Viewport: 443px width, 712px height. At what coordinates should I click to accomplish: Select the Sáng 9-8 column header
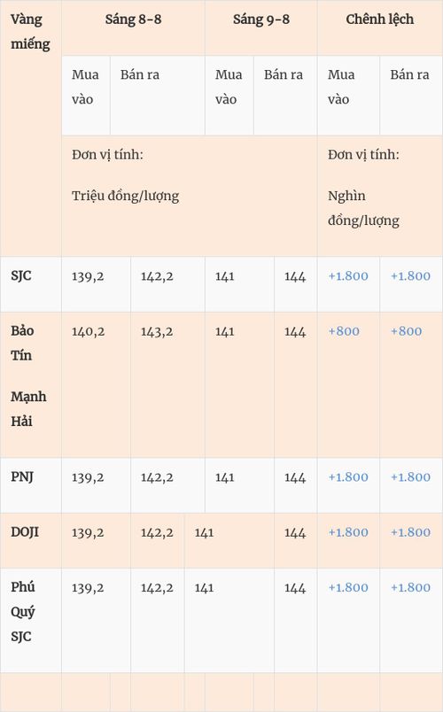261,19
